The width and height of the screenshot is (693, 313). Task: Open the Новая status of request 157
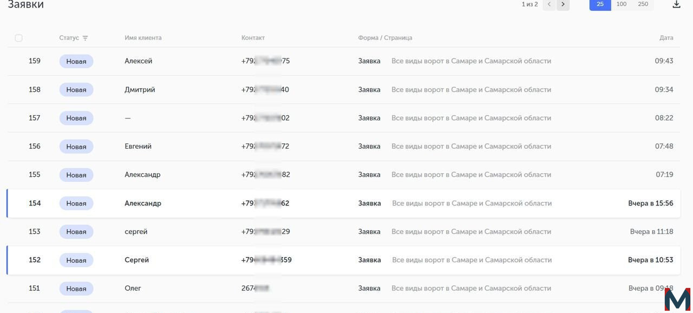click(76, 118)
